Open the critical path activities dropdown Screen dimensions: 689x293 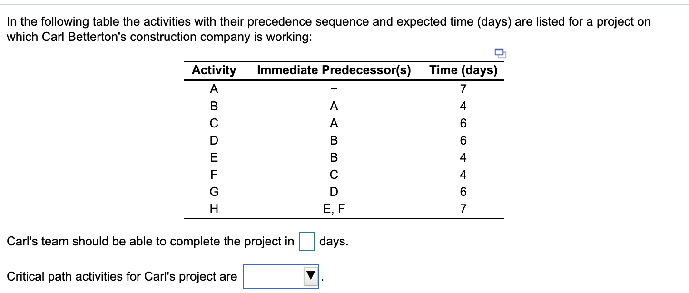(281, 277)
